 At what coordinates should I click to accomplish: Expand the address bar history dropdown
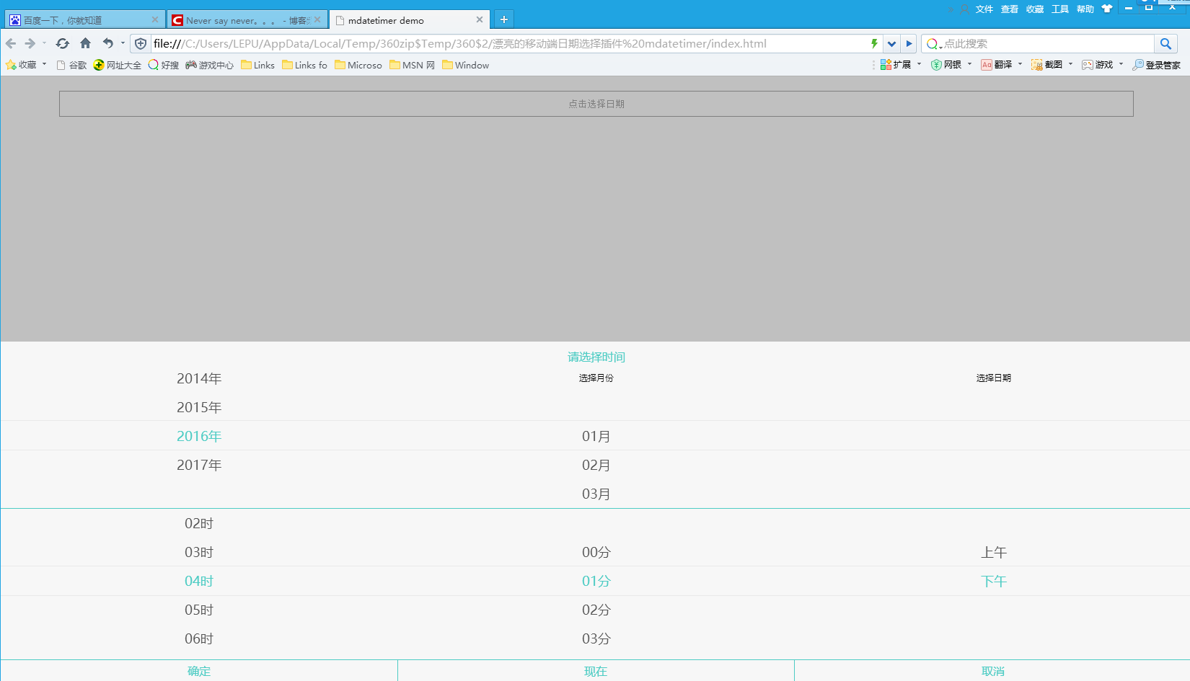tap(892, 43)
